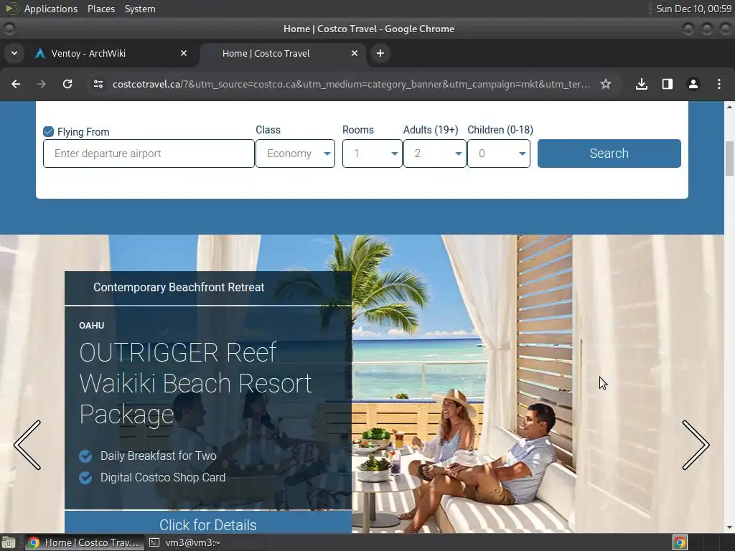The height and width of the screenshot is (551, 735).
Task: Click the OUTRIGGER Reef Waikiki package title
Action: point(195,383)
